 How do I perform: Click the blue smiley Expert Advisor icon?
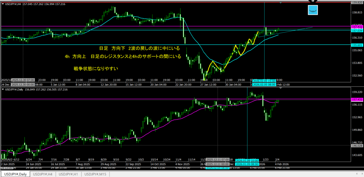point(312,10)
